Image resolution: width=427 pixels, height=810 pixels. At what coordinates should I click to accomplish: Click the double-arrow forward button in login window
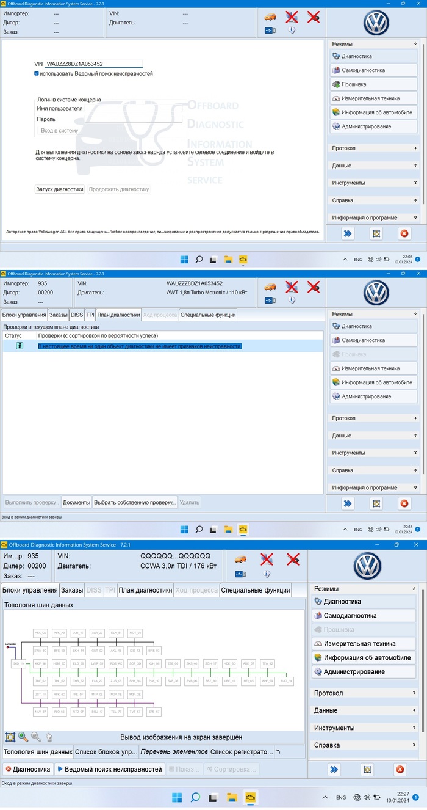tap(348, 234)
